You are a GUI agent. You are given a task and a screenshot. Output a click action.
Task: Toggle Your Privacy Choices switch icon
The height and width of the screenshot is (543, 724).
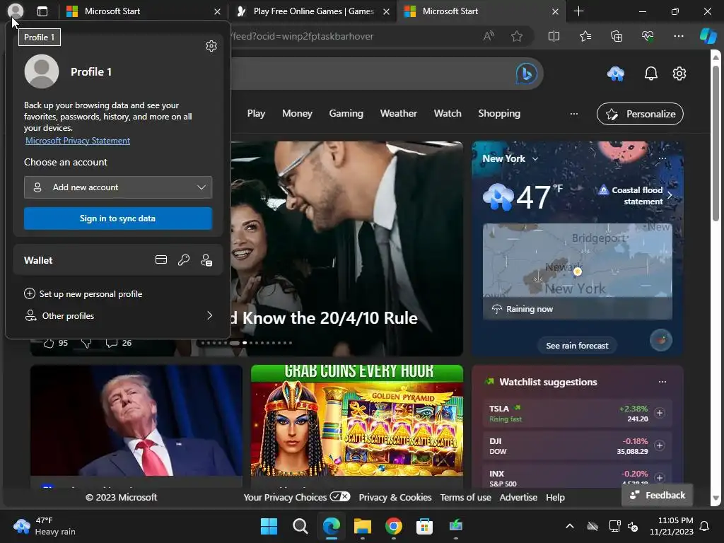point(340,497)
